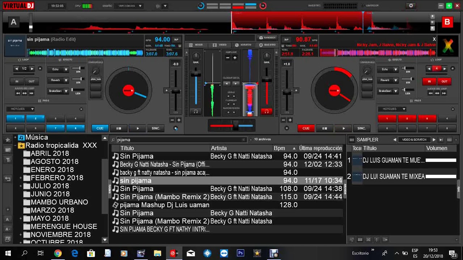Viewport: 463px width, 260px height.
Task: Toggle the Sandbox mode button
Action: pyautogui.click(x=267, y=38)
